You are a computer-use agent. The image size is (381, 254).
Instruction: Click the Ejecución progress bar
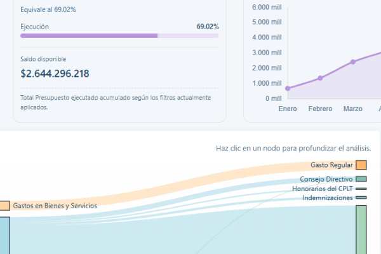119,36
